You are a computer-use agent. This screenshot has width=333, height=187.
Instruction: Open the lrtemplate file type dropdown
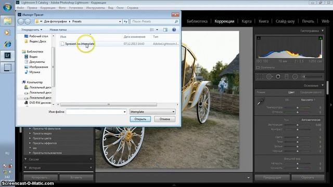click(173, 112)
